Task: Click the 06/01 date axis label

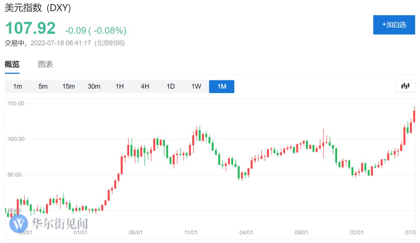Action: point(135,232)
